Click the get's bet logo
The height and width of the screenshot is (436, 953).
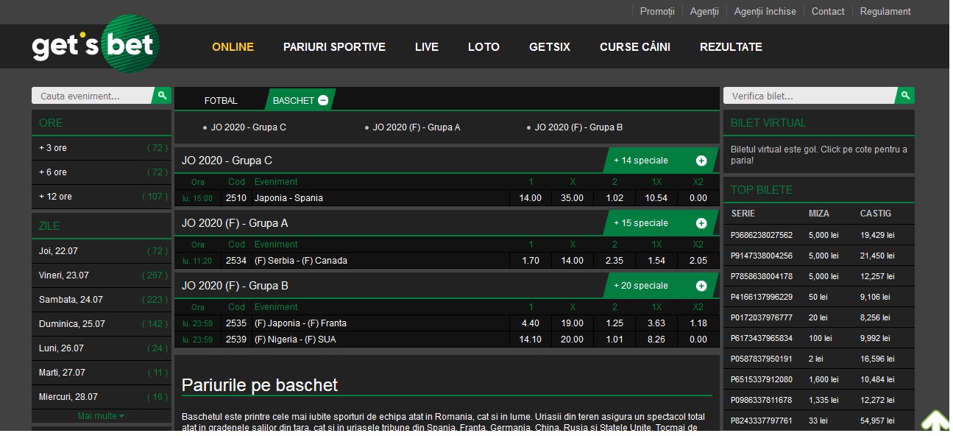[x=96, y=46]
